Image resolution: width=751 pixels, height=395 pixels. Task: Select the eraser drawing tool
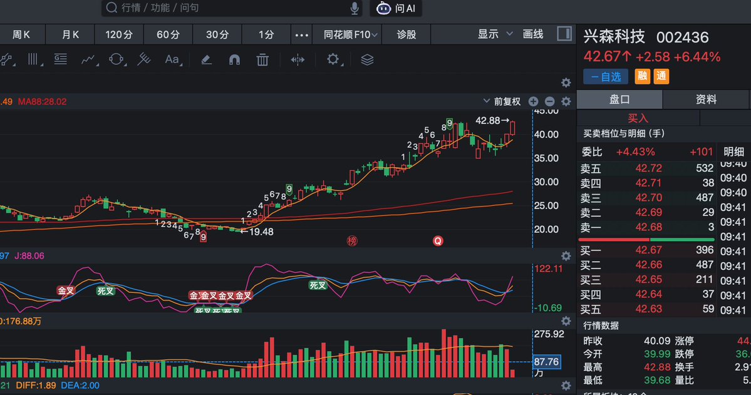coord(207,59)
